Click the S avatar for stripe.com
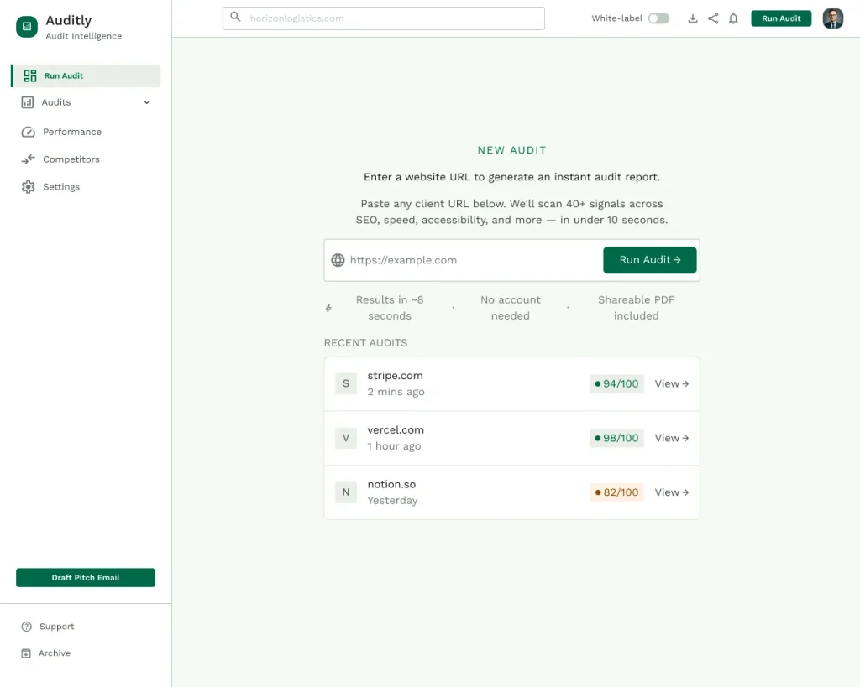Image resolution: width=860 pixels, height=687 pixels. click(x=346, y=383)
